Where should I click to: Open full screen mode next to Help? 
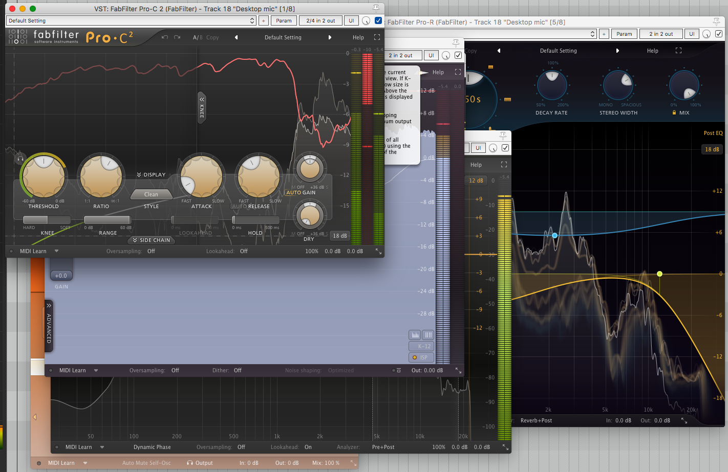pos(377,37)
